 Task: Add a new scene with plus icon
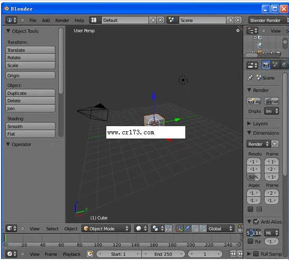(230, 20)
